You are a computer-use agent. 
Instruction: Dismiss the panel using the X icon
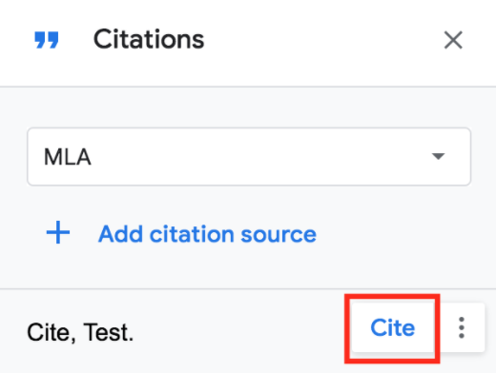tap(453, 40)
